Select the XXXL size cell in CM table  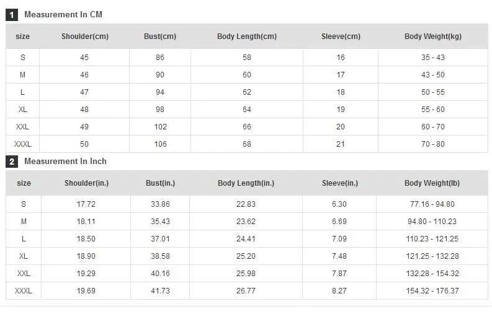(22, 144)
